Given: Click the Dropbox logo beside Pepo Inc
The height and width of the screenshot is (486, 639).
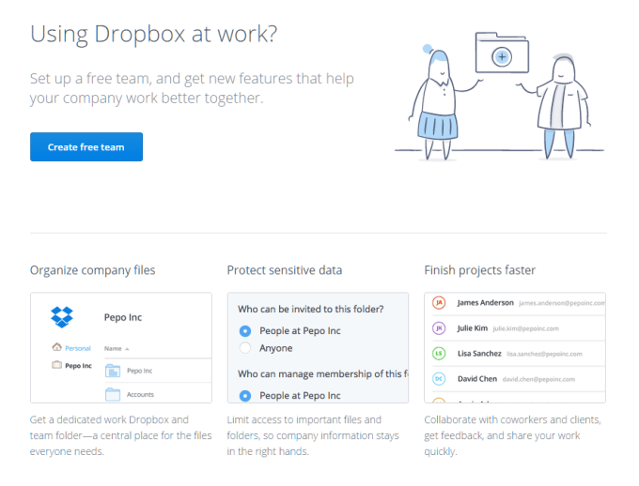Looking at the screenshot, I should [x=61, y=317].
